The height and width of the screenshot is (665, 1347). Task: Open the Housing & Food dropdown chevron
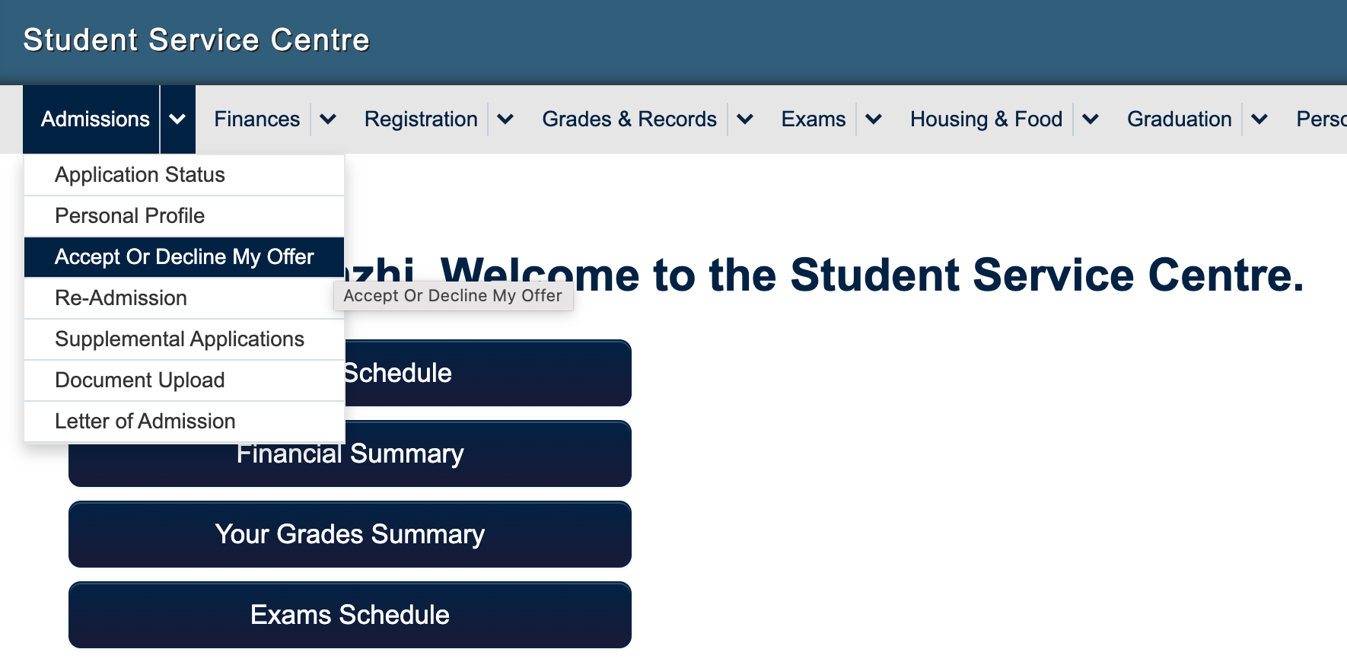click(1091, 119)
